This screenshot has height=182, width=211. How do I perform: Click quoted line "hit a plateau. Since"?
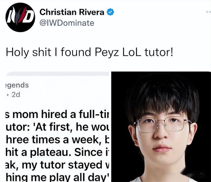57,152
